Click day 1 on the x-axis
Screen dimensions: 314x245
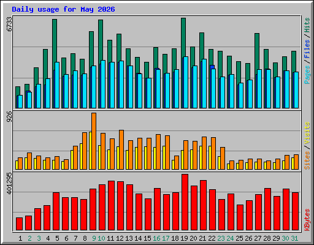tap(20, 238)
